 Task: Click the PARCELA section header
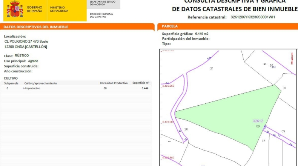coord(170,26)
